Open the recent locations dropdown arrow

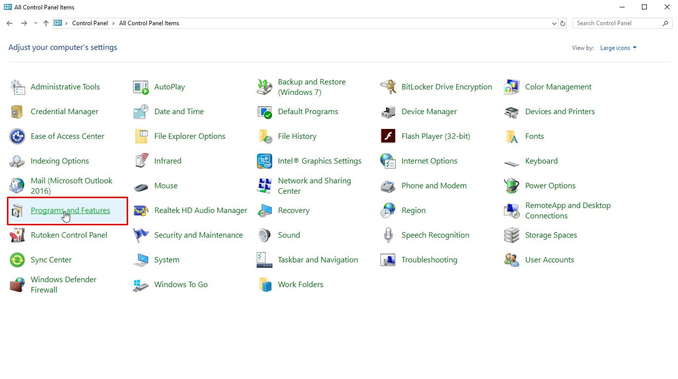coord(36,23)
